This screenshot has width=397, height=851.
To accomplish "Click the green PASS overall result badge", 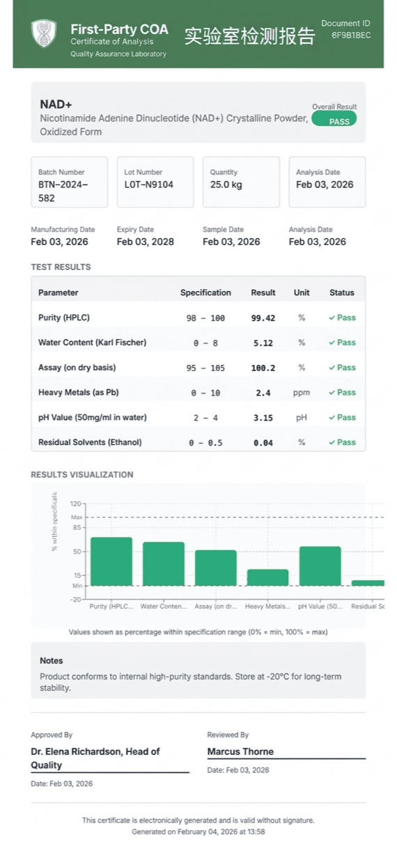I will tap(334, 120).
